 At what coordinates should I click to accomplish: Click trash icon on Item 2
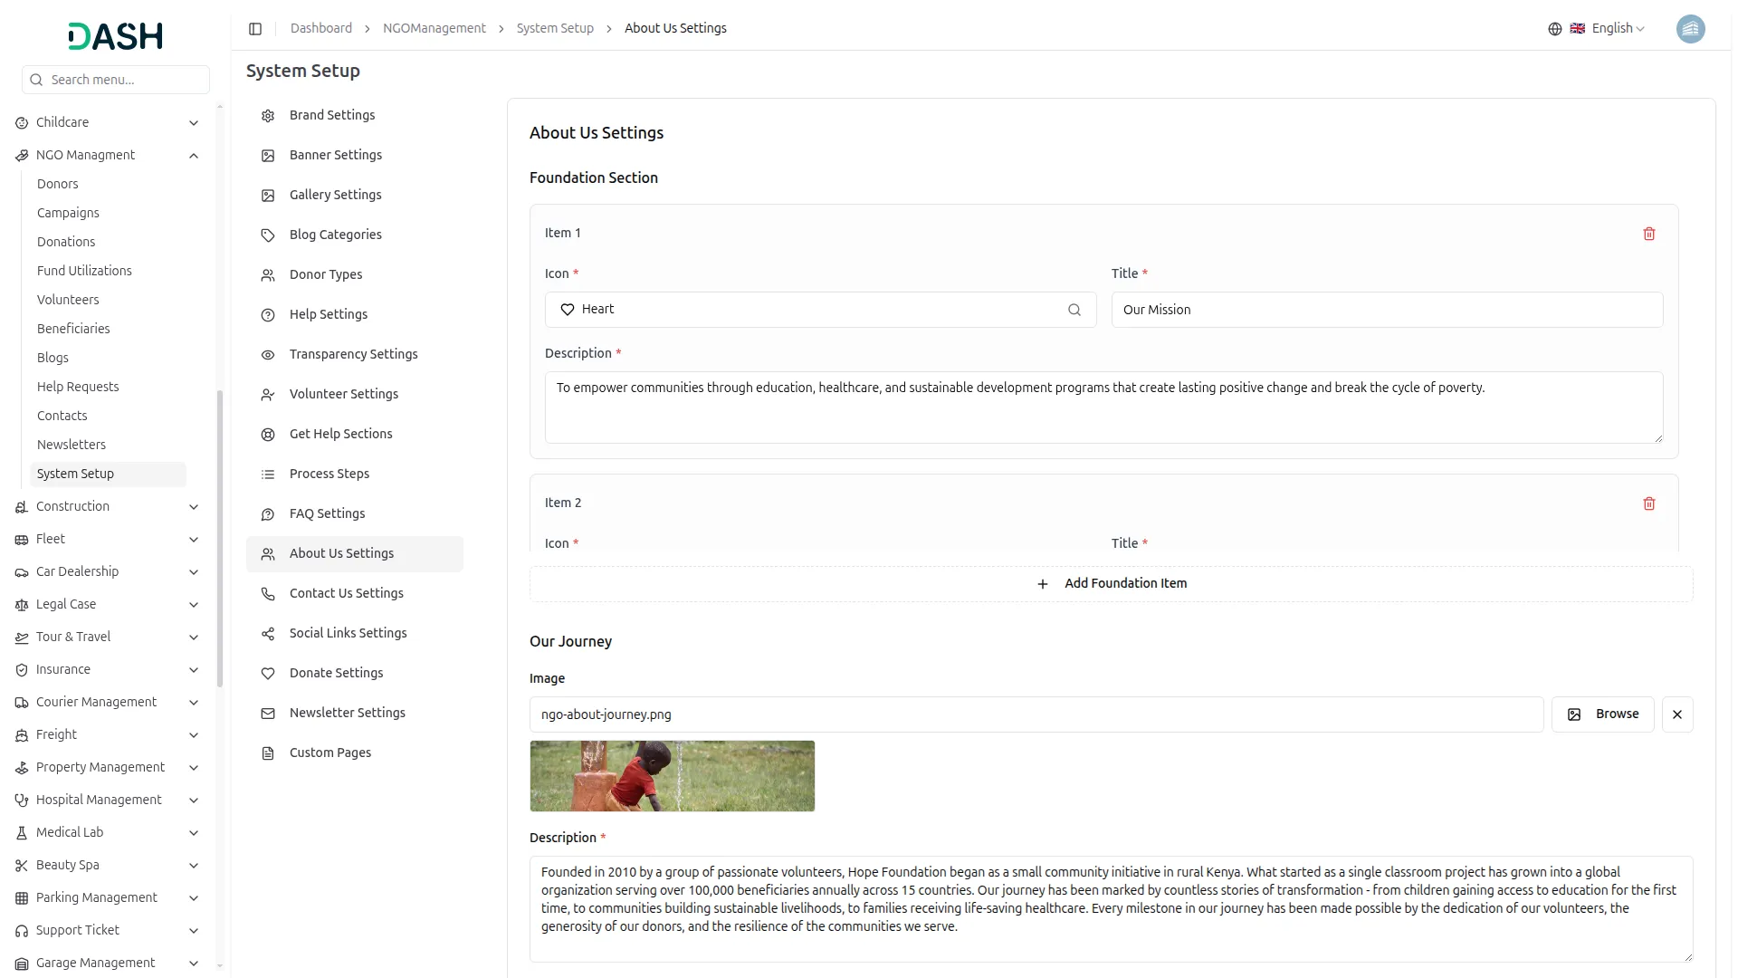pos(1648,503)
